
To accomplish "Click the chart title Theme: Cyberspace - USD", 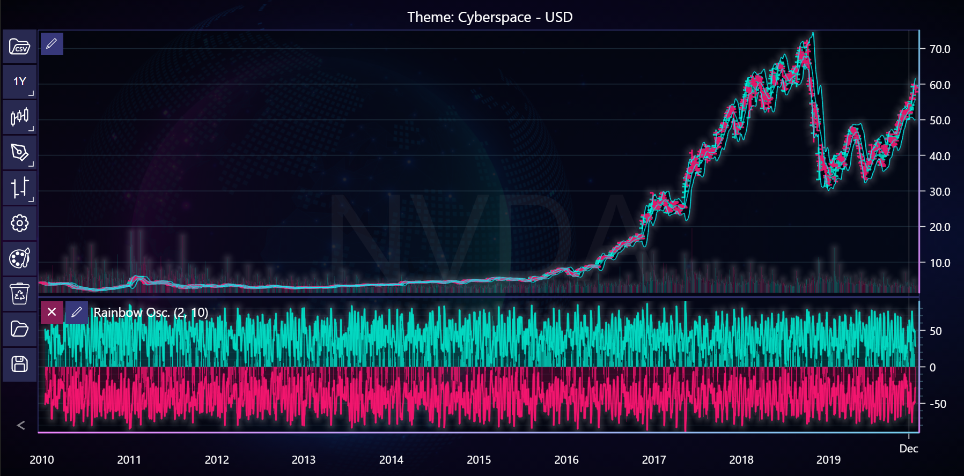I will pos(490,17).
